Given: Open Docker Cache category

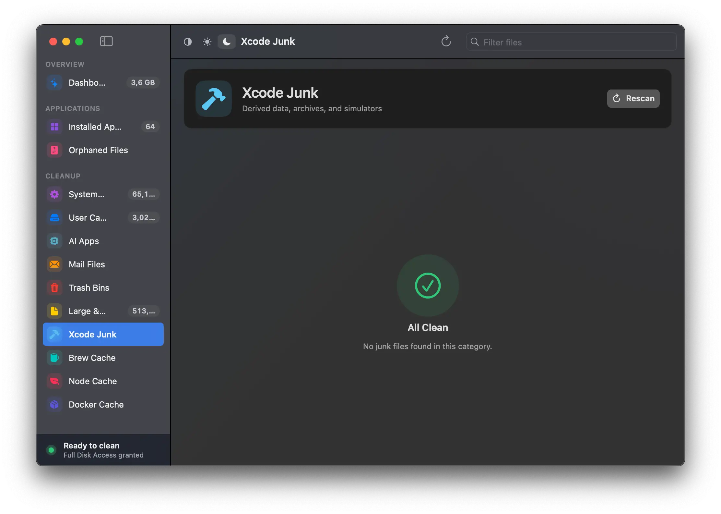Looking at the screenshot, I should click(103, 404).
